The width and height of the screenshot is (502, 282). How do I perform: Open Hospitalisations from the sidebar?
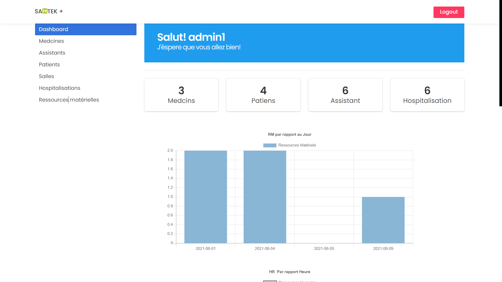click(60, 88)
